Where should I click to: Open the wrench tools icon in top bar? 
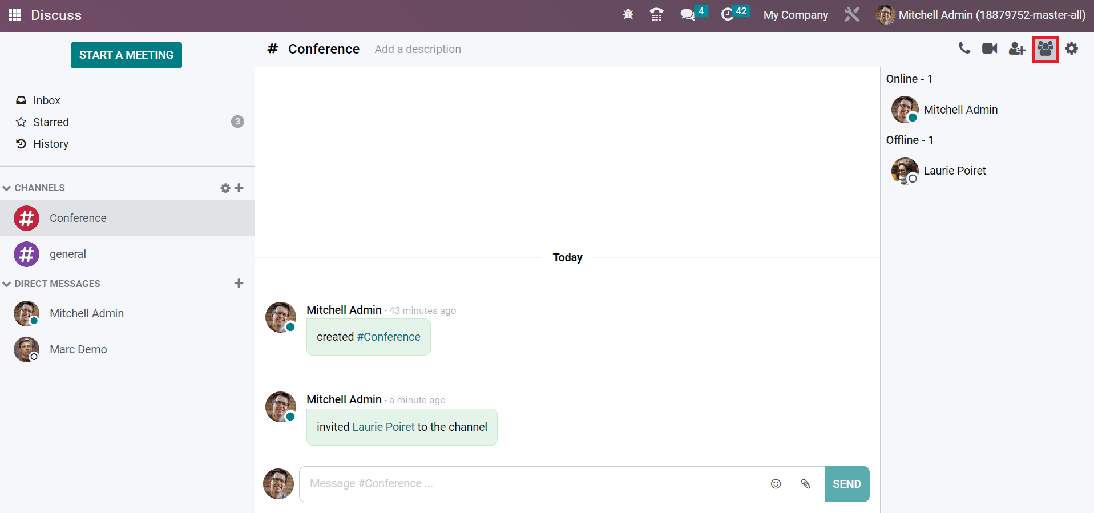tap(852, 15)
